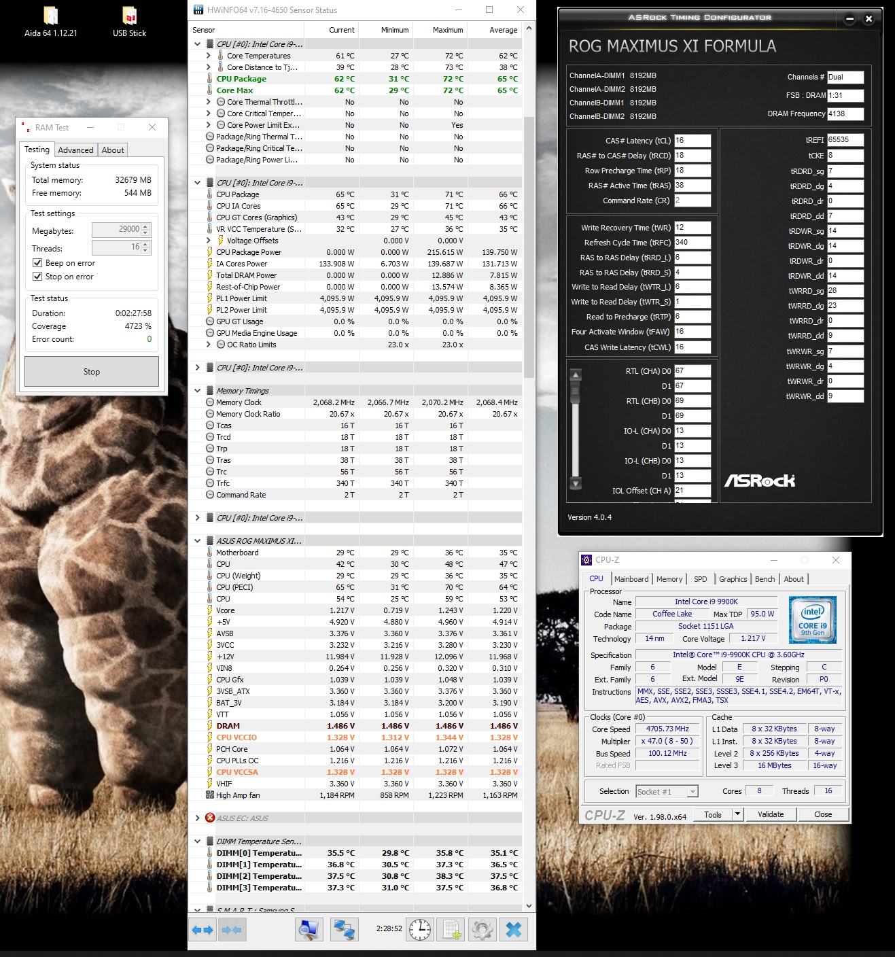Expand the Core Temperatures row
This screenshot has width=895, height=957.
pyautogui.click(x=209, y=56)
